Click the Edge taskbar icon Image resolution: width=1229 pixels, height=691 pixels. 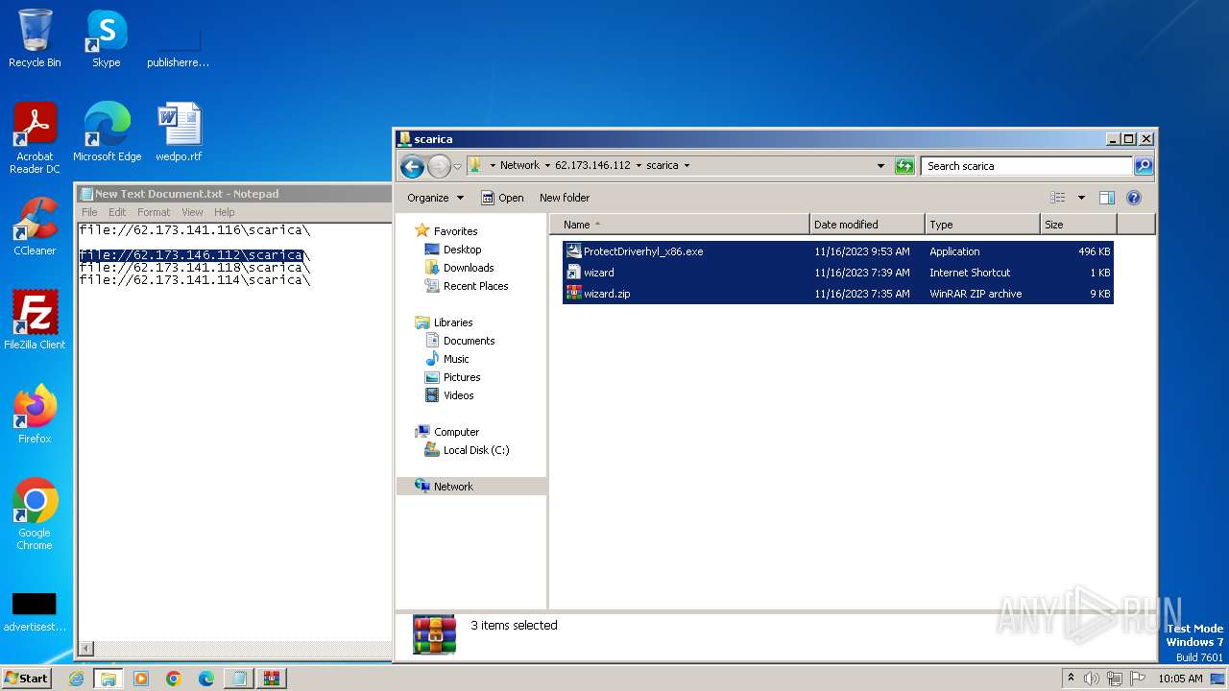[205, 679]
